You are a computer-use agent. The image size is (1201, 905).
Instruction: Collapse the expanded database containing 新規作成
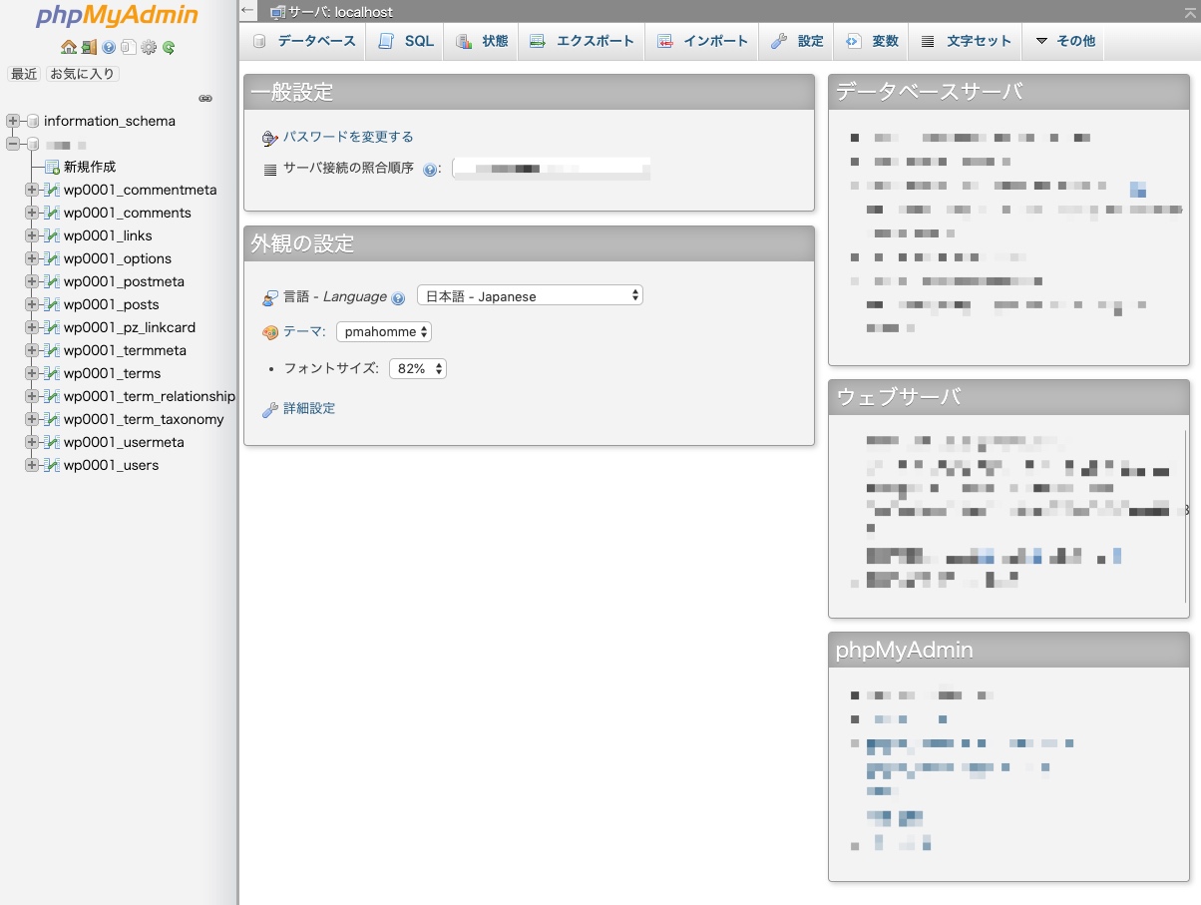tap(13, 144)
